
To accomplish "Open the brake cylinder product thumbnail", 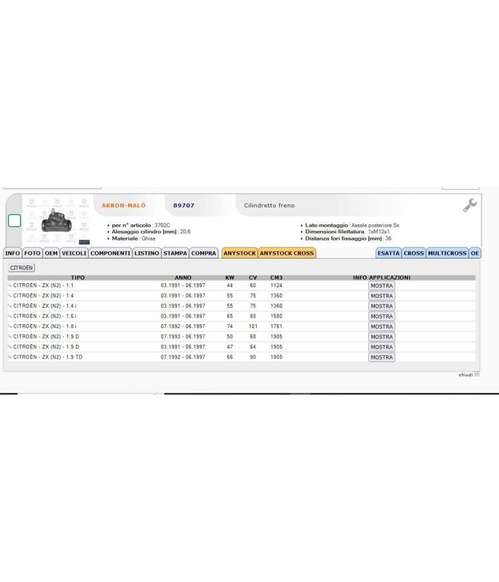I will (x=58, y=221).
